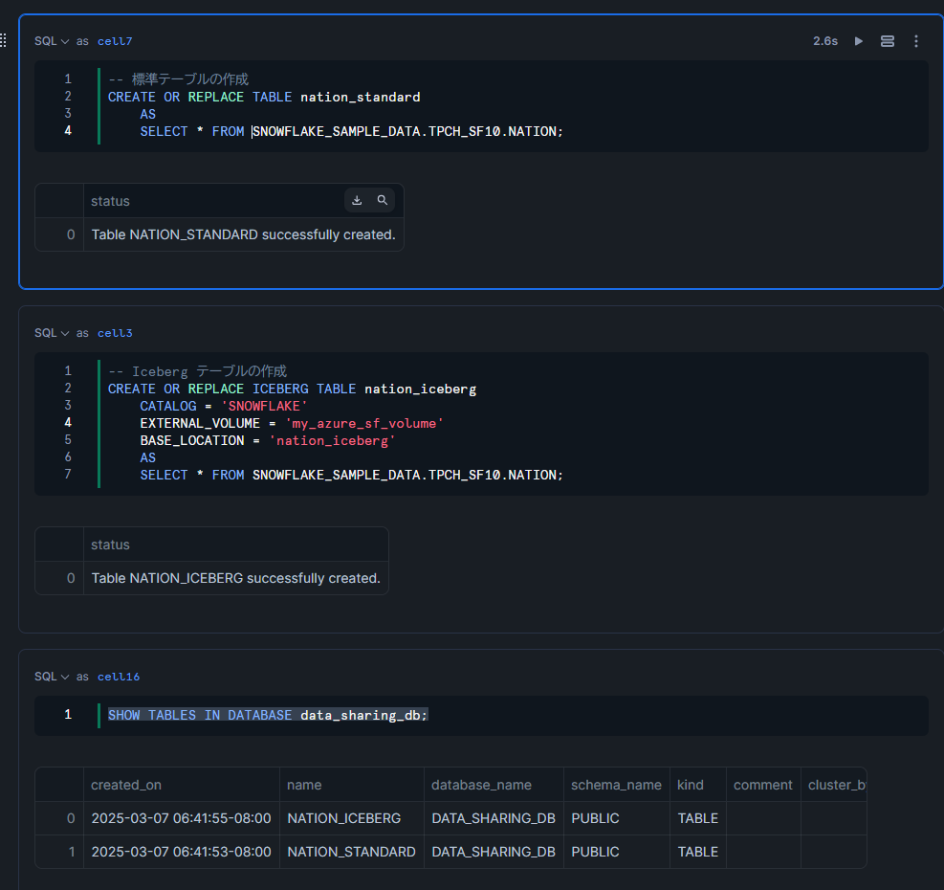Rename the cell3 label

[115, 333]
